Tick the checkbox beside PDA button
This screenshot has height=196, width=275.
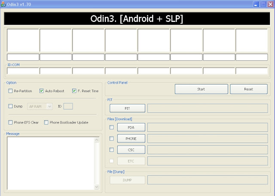112,127
